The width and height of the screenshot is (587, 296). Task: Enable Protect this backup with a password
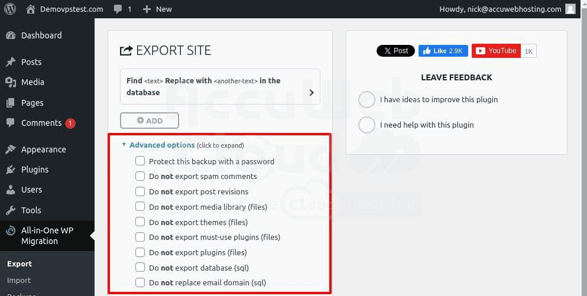[140, 161]
